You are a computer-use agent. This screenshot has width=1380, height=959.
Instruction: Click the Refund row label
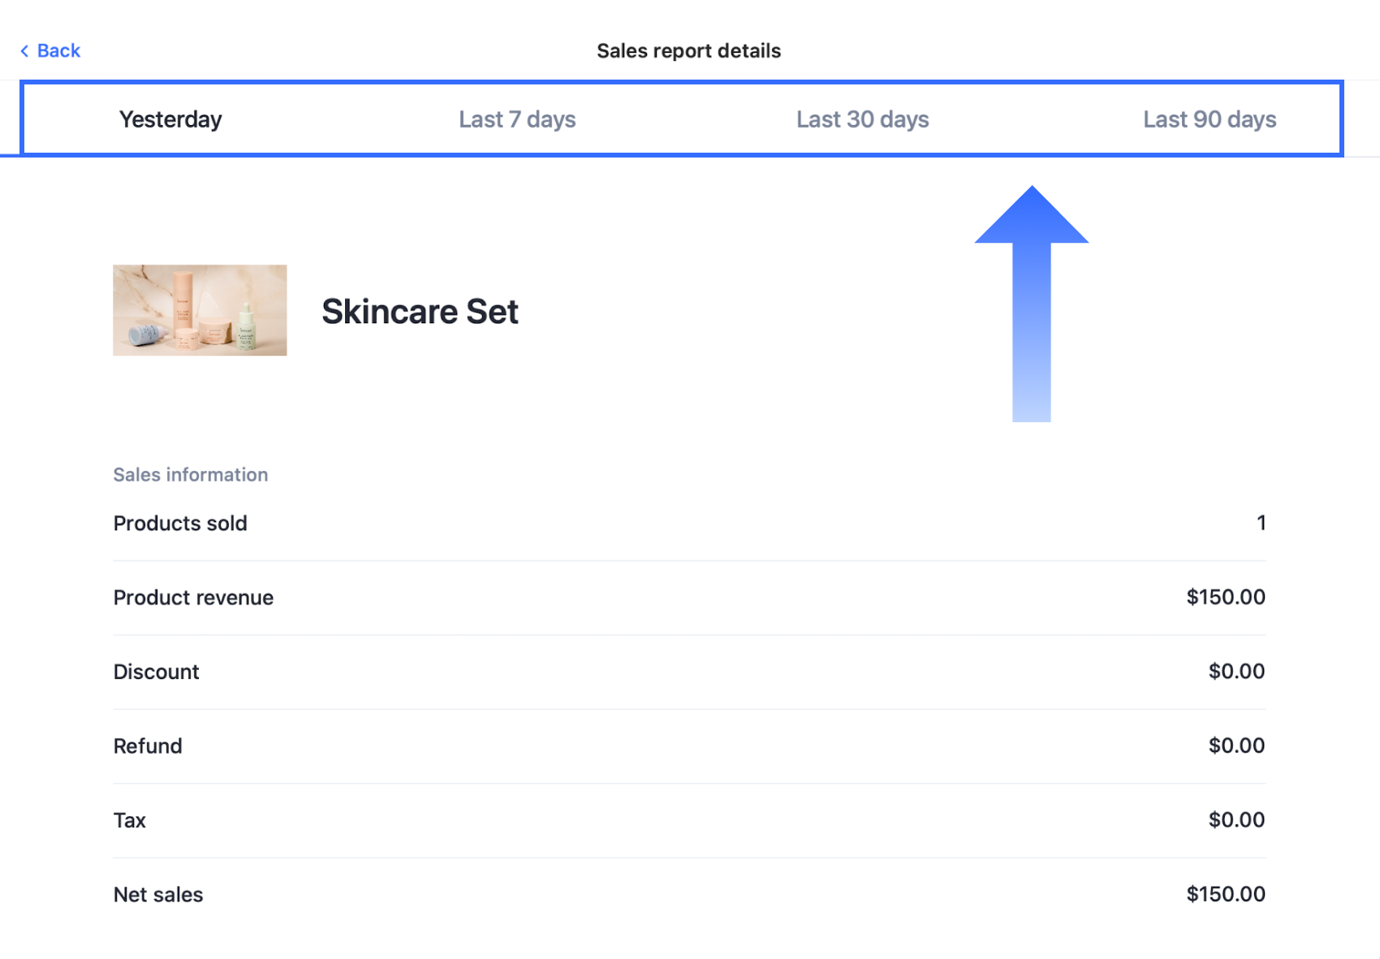[x=148, y=745]
